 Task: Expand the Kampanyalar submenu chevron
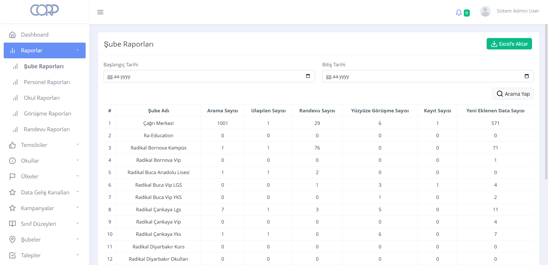point(77,208)
